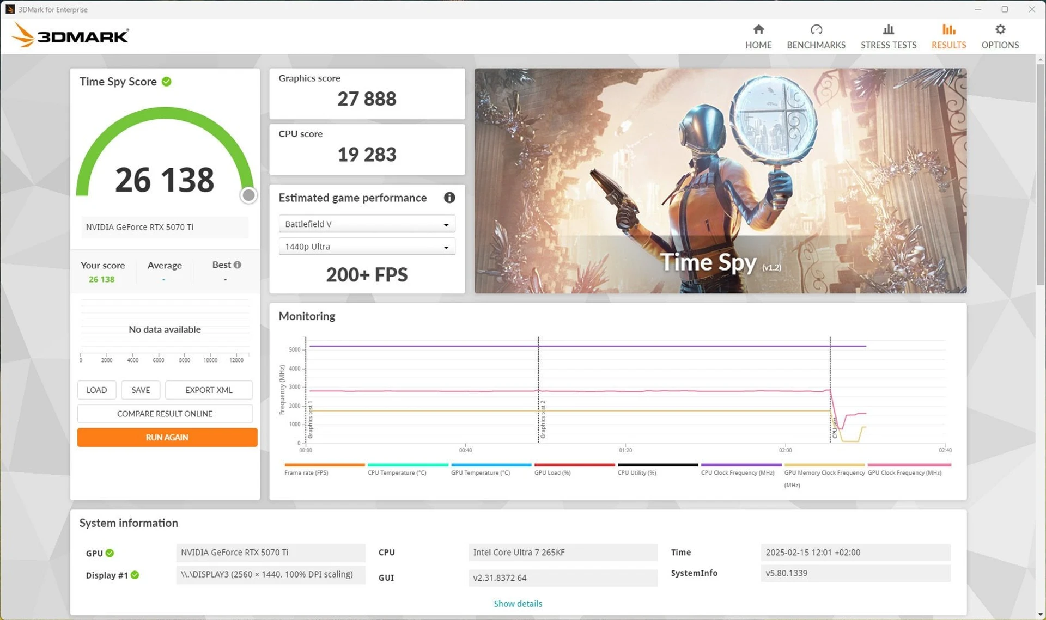
Task: Click the CPU test chart marker
Action: (x=834, y=428)
